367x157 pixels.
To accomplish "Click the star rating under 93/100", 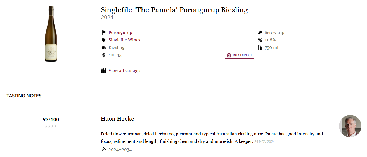I will point(51,126).
